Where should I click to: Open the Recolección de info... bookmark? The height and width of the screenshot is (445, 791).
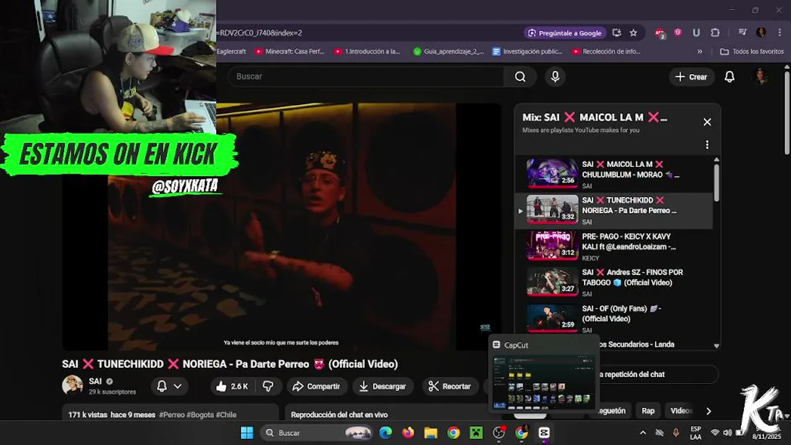(x=606, y=52)
